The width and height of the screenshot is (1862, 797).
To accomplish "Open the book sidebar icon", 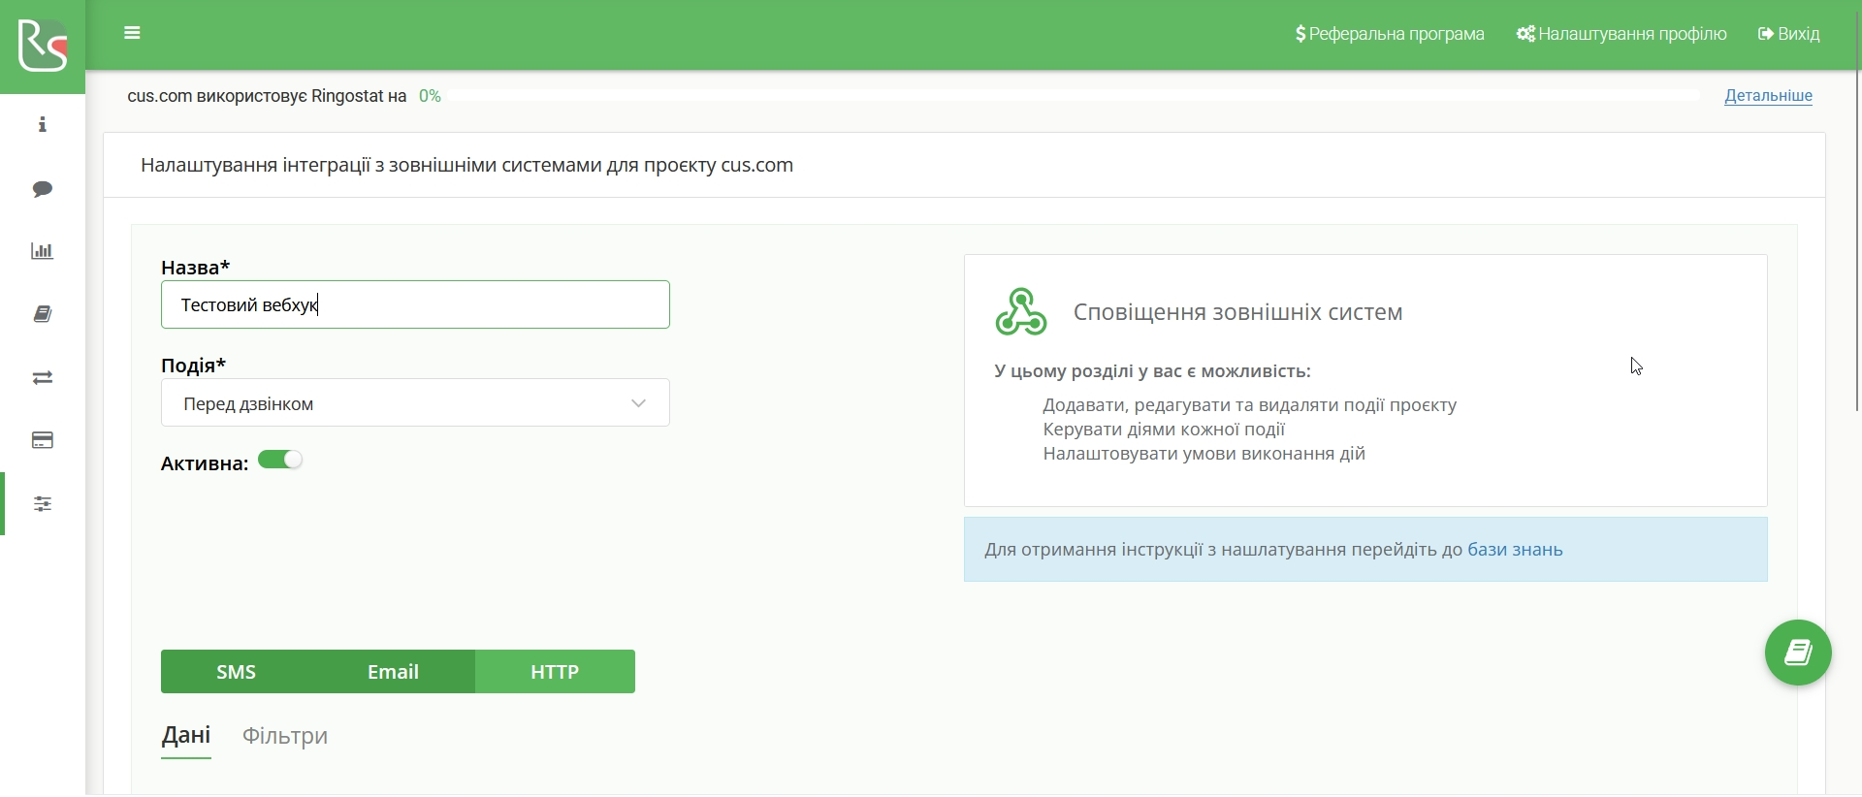I will click(x=43, y=314).
